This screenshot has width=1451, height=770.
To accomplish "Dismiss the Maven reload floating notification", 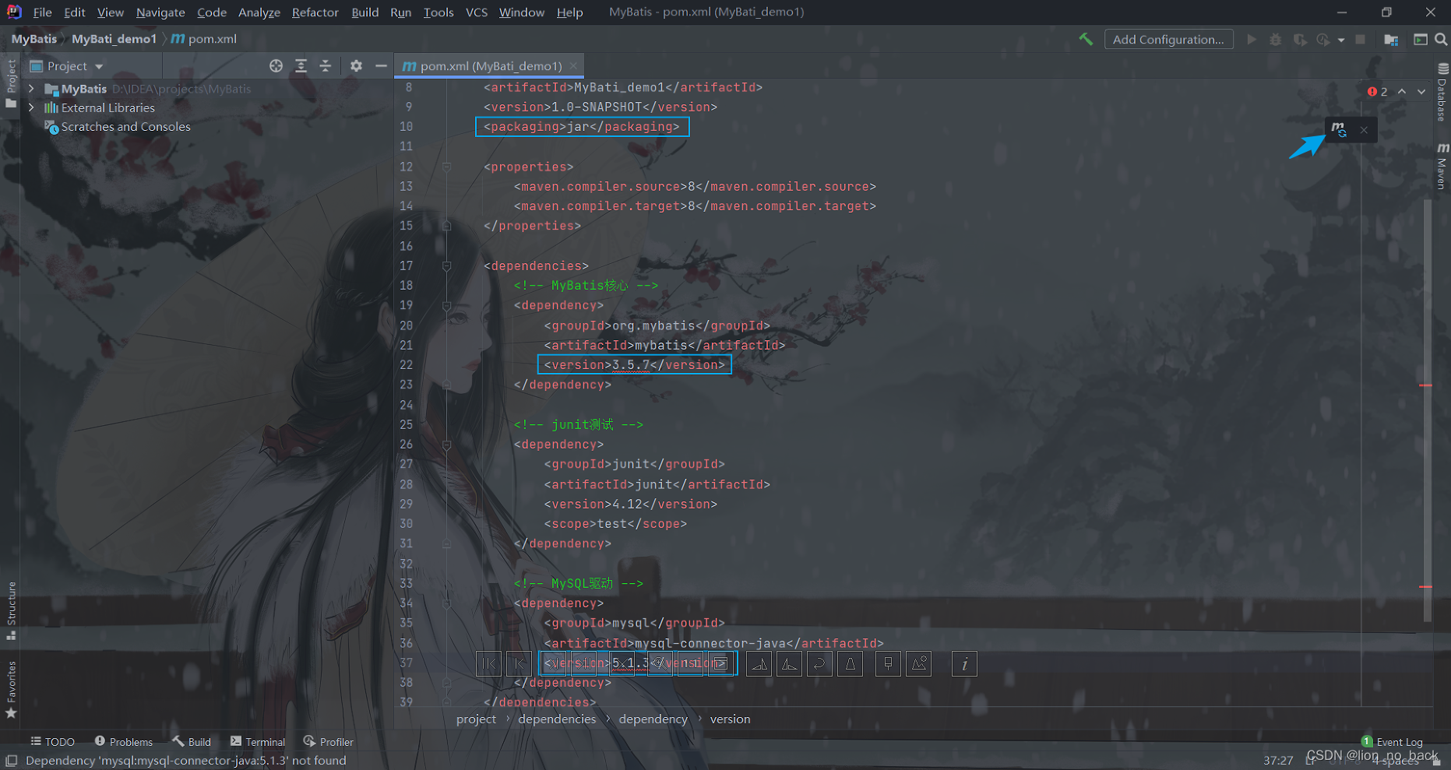I will [x=1364, y=130].
